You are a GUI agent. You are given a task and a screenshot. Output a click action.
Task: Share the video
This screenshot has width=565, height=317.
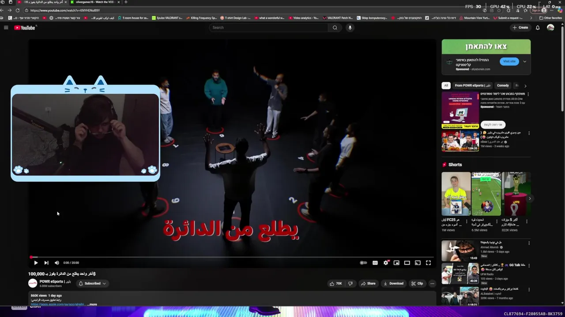pos(368,284)
